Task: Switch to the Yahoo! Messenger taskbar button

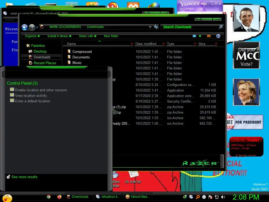Action: (x=138, y=197)
